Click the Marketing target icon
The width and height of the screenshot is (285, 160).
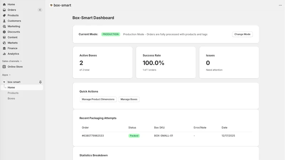[x=4, y=26]
